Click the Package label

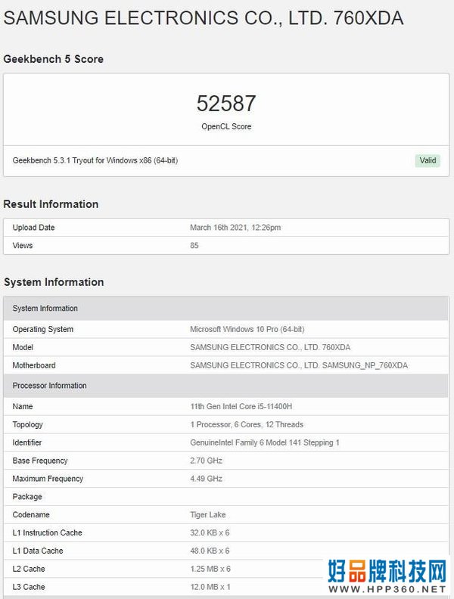tap(27, 497)
